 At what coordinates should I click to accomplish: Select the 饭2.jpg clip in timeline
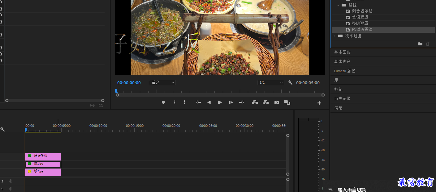pyautogui.click(x=43, y=172)
